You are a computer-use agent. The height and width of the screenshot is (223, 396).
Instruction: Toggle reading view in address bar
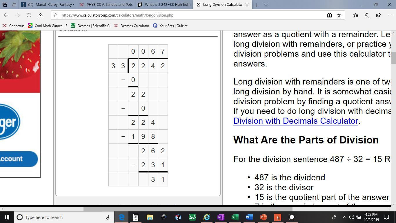(329, 15)
